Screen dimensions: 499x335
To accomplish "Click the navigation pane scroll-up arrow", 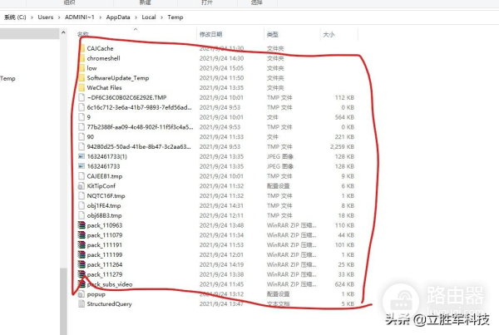I will click(63, 32).
